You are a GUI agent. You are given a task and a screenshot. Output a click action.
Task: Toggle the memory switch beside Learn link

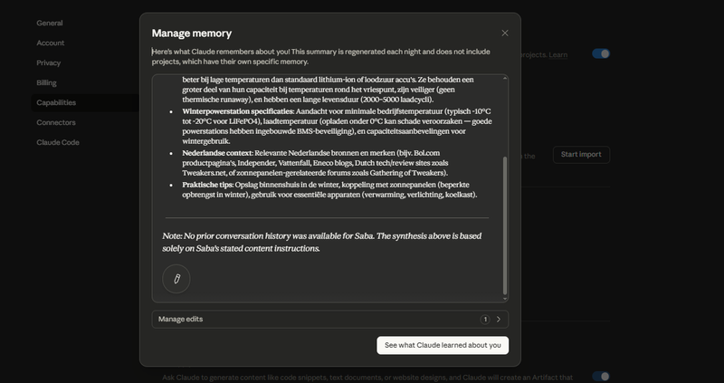click(x=601, y=54)
